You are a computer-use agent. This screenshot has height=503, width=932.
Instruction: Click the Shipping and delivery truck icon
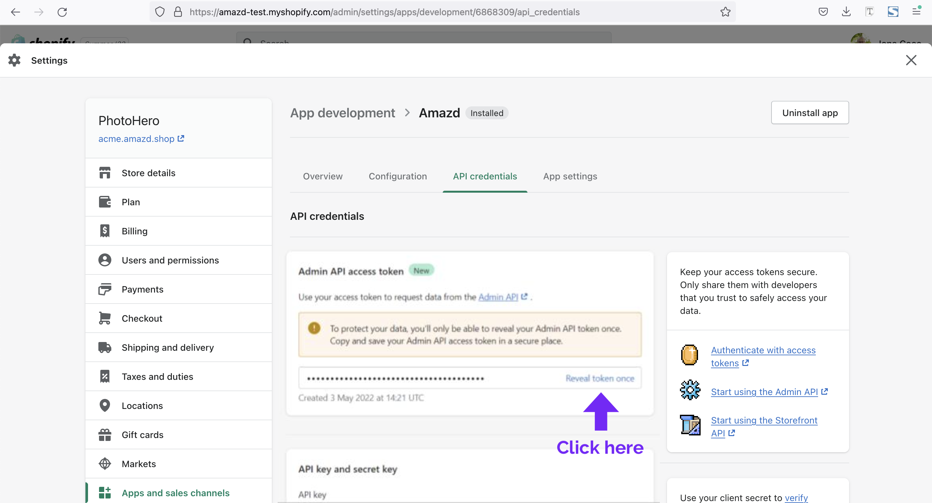[105, 347]
